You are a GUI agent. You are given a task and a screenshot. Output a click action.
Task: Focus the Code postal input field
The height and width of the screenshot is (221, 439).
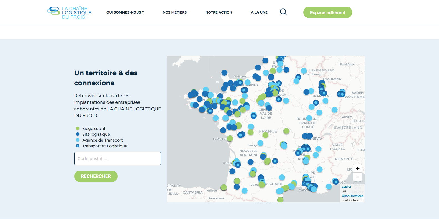click(118, 158)
